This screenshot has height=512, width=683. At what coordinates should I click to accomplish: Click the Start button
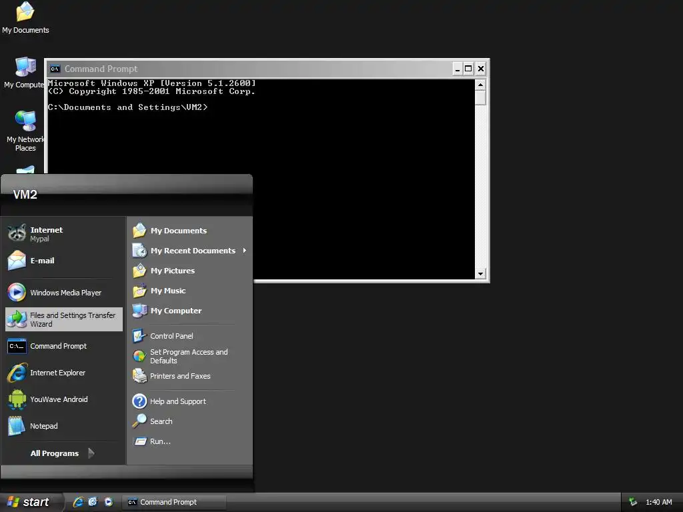pyautogui.click(x=29, y=502)
